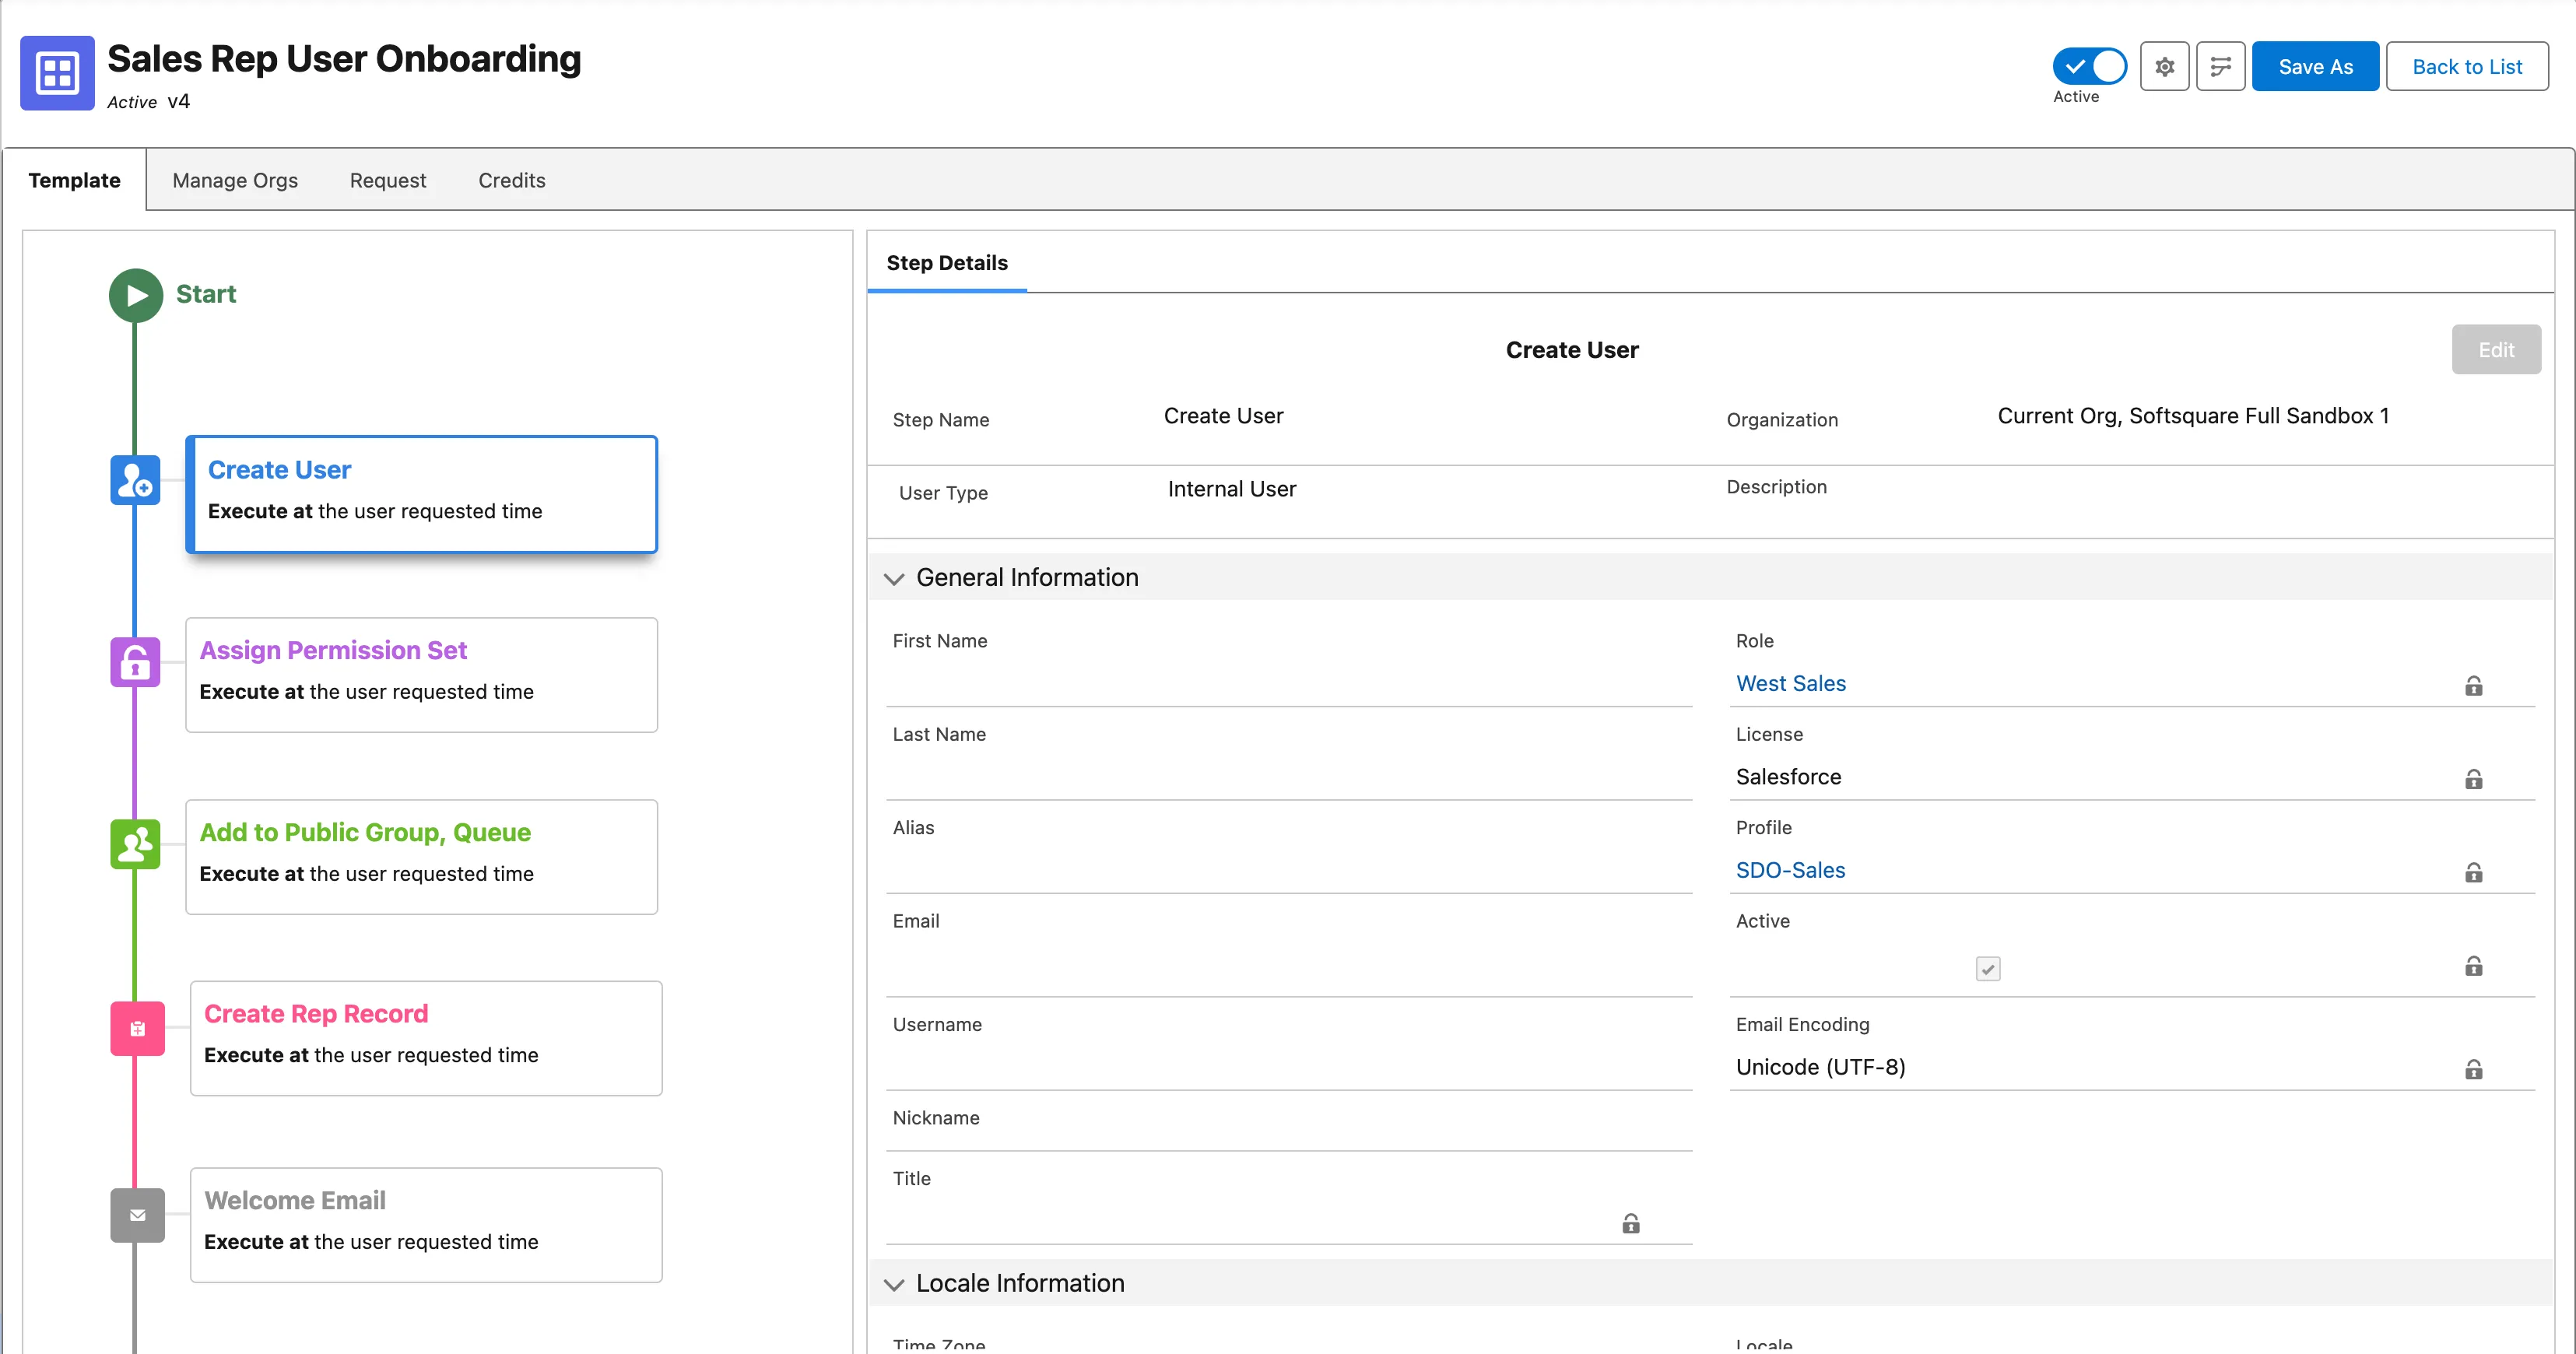Open the Credits tab
The height and width of the screenshot is (1354, 2576).
(x=511, y=180)
